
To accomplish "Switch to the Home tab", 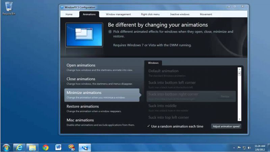I will pyautogui.click(x=69, y=14).
